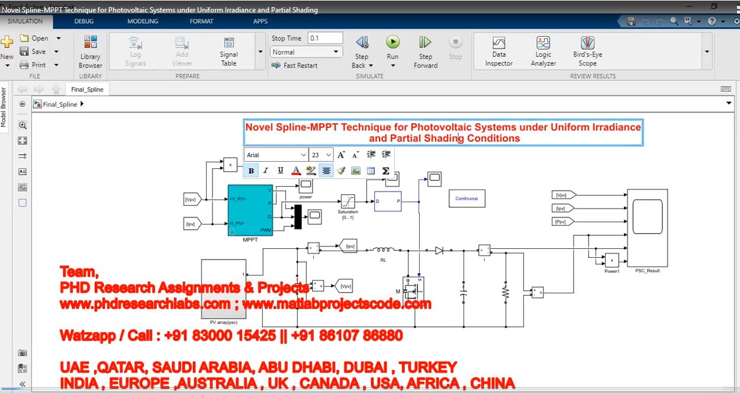
Task: Select the MPPT block
Action: 250,210
